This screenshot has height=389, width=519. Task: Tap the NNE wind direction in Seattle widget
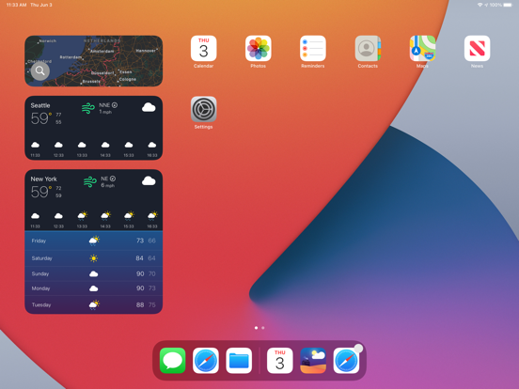point(104,105)
